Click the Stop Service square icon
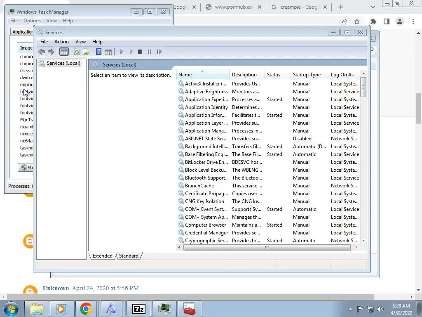The width and height of the screenshot is (422, 317). pos(140,52)
